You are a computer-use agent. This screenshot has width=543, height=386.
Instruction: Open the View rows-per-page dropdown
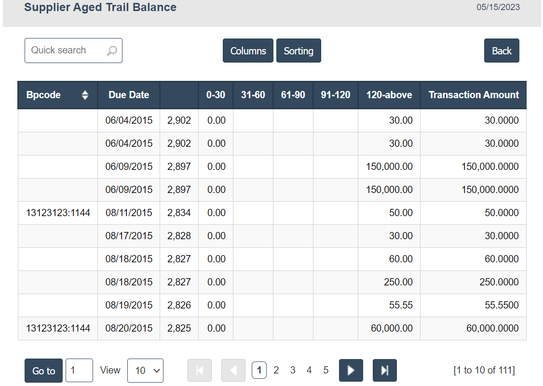[145, 371]
